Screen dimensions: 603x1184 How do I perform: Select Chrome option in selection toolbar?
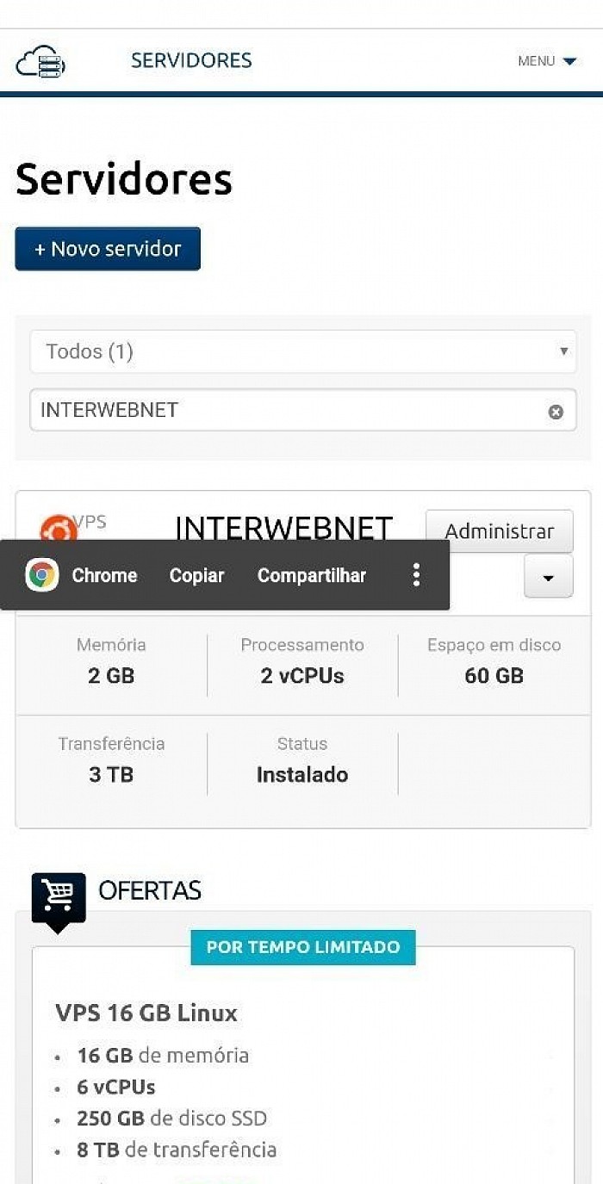coord(104,575)
